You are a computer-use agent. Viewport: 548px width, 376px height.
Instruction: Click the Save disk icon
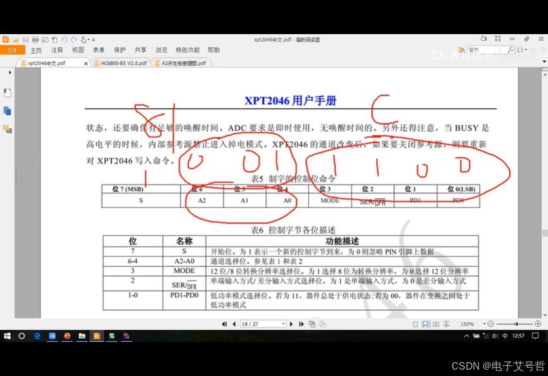[25, 40]
